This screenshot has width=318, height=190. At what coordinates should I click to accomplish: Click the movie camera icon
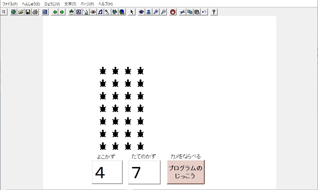point(115,12)
